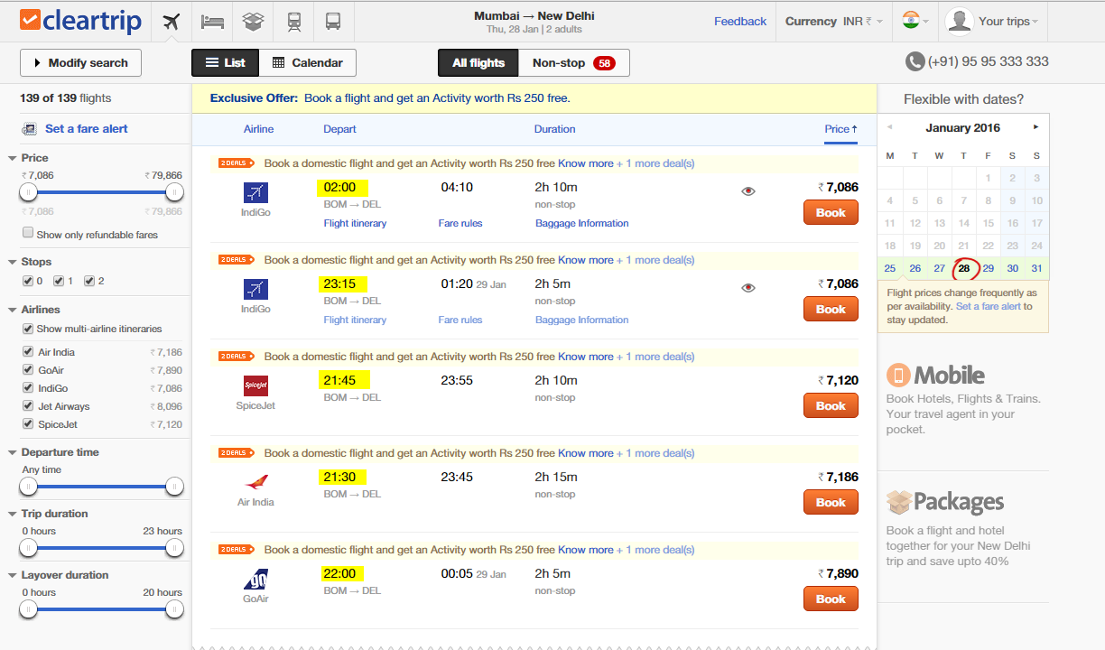Click the Trip duration slider right handle

click(x=174, y=548)
